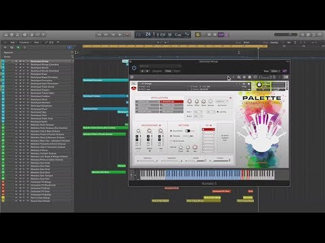
Task: Select Orchestral FX Strings track
Action: (37, 182)
